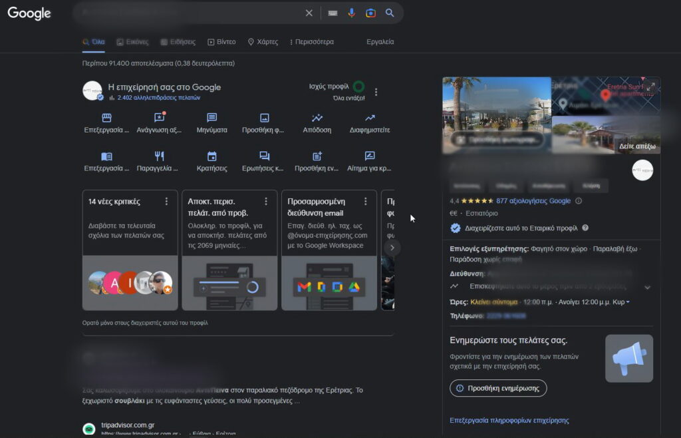Clear the search box text
681x438 pixels.
[x=309, y=13]
